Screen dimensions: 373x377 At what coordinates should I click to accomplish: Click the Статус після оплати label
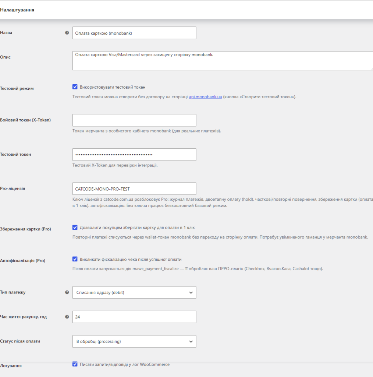coord(20,341)
